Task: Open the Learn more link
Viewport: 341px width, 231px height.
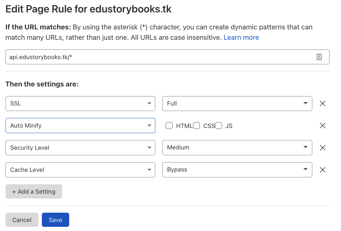Action: coord(241,37)
